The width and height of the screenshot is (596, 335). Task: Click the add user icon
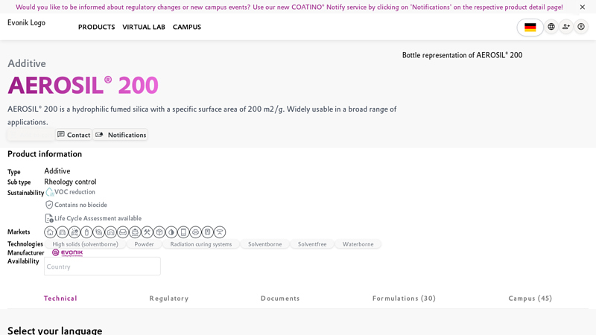(566, 27)
